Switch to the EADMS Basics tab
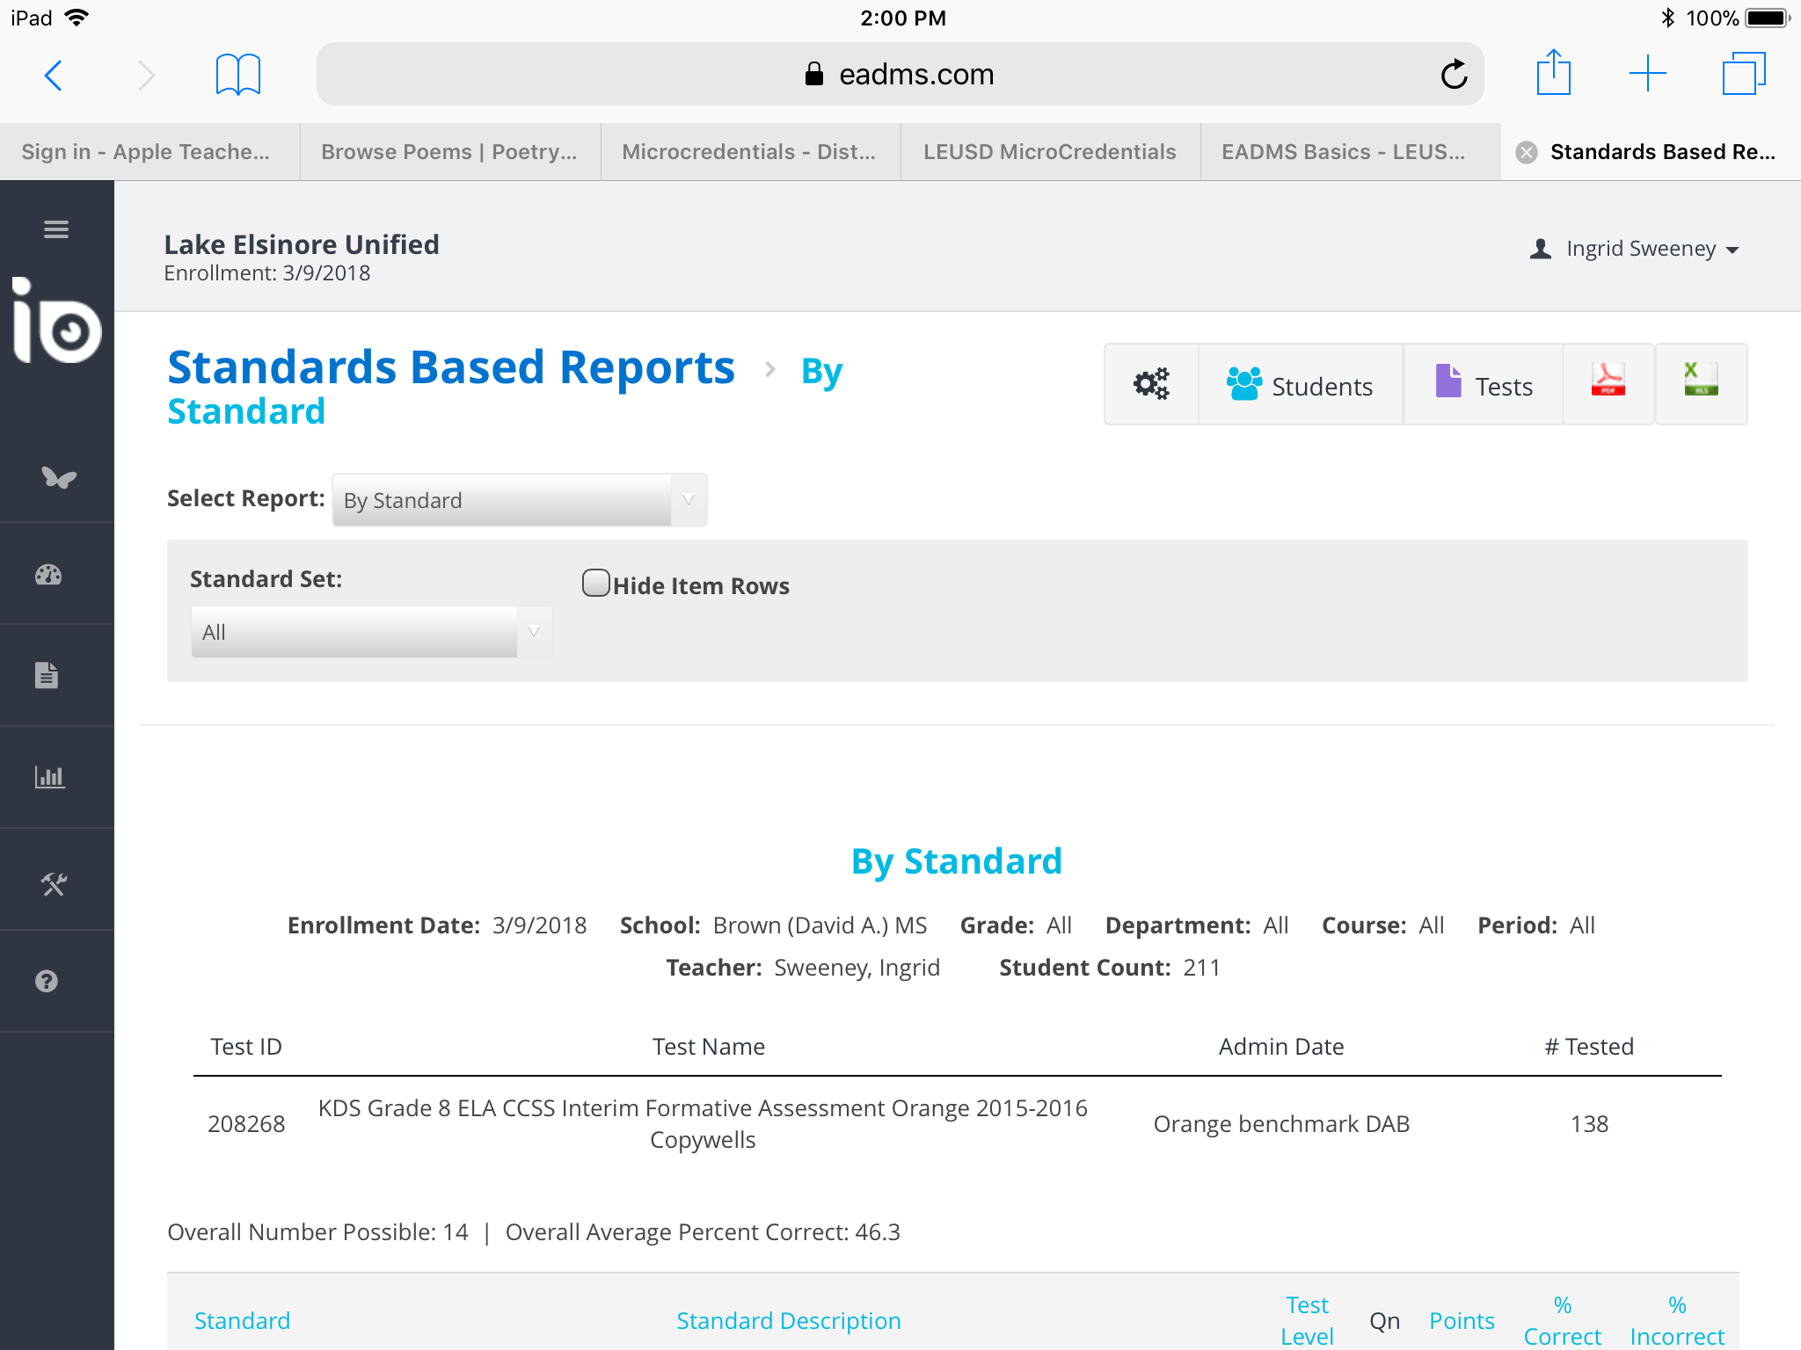Image resolution: width=1801 pixels, height=1350 pixels. click(1342, 152)
